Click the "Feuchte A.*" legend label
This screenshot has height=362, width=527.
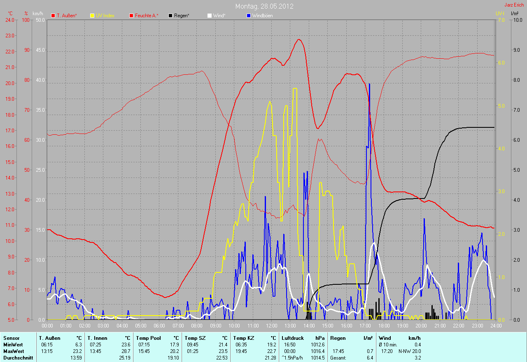coord(147,16)
